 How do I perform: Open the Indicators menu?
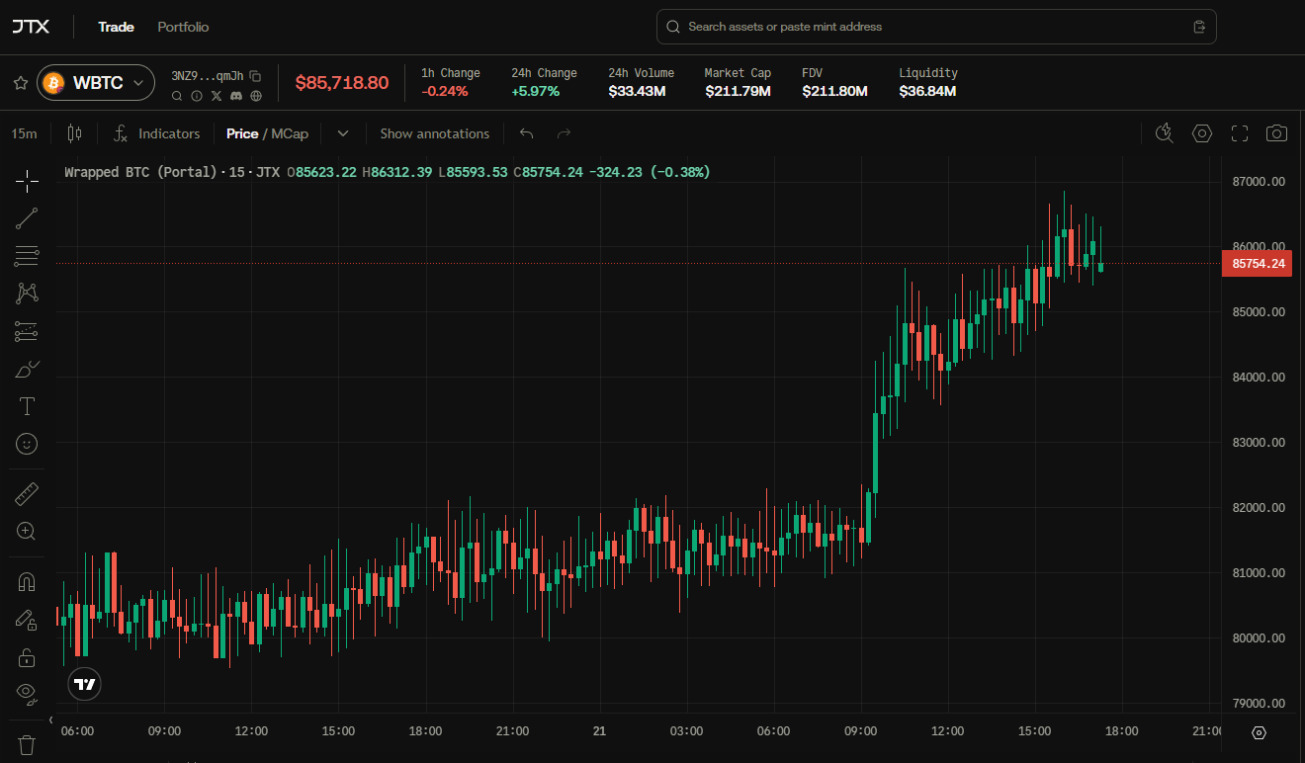pyautogui.click(x=156, y=133)
